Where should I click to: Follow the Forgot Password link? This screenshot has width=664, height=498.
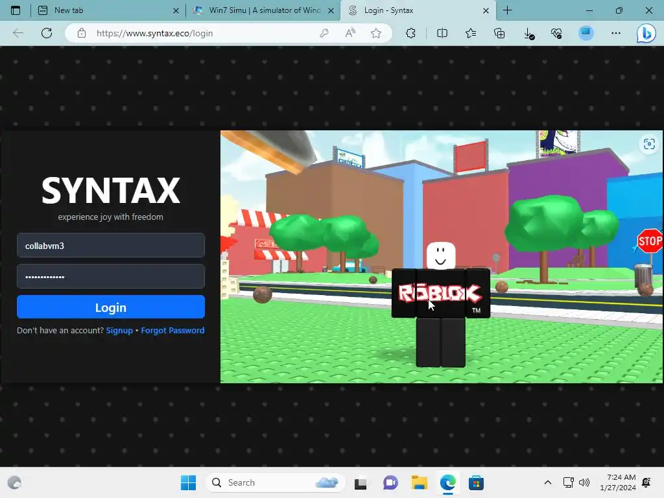click(172, 330)
